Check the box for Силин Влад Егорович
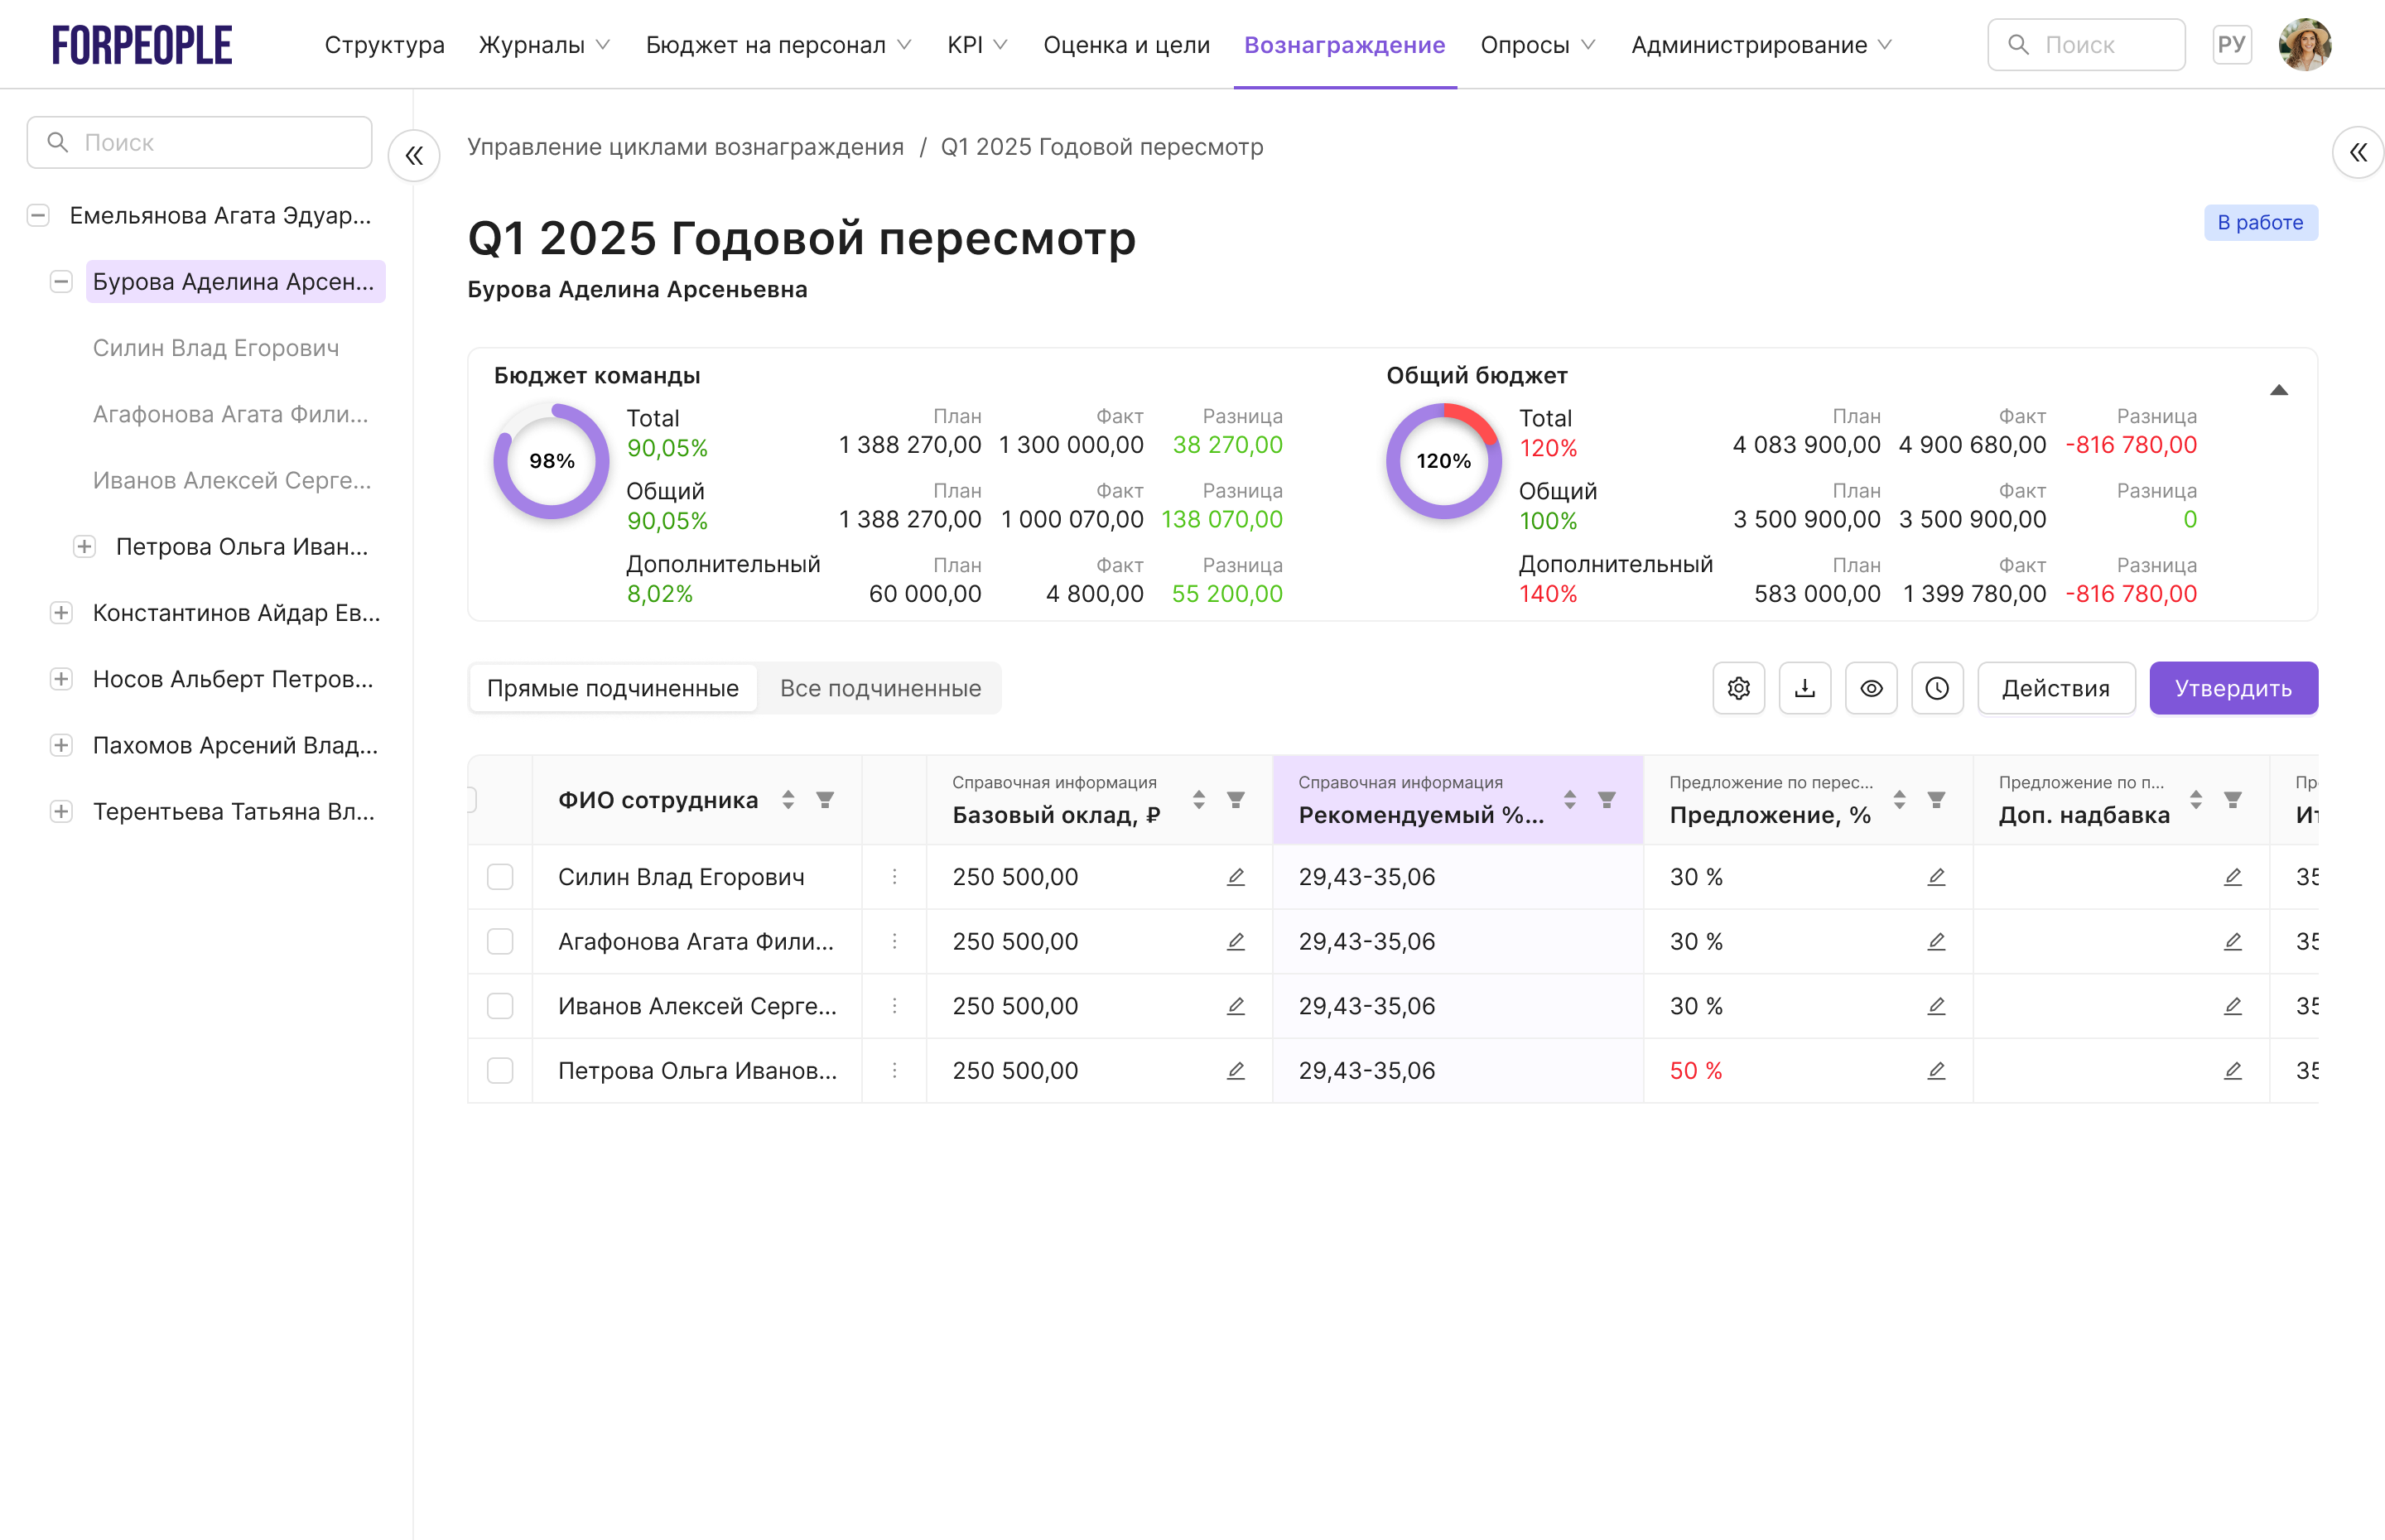2385x1540 pixels. (x=500, y=877)
